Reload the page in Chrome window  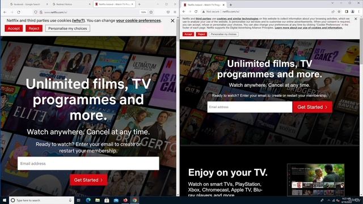coord(196,11)
